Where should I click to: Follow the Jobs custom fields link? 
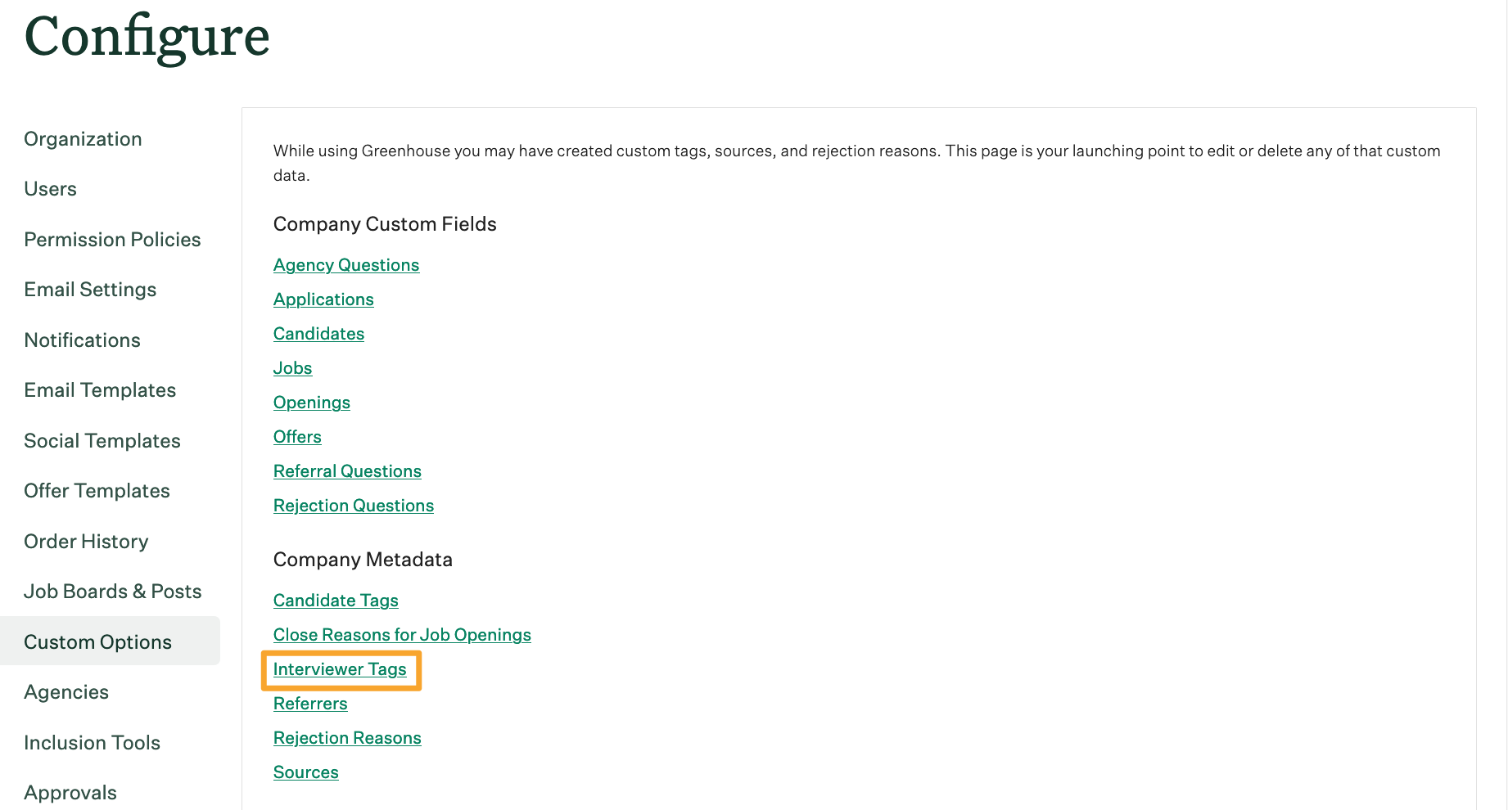click(x=292, y=368)
